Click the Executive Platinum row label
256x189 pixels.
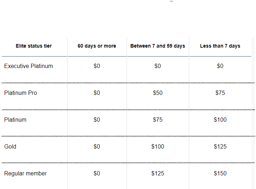(28, 66)
